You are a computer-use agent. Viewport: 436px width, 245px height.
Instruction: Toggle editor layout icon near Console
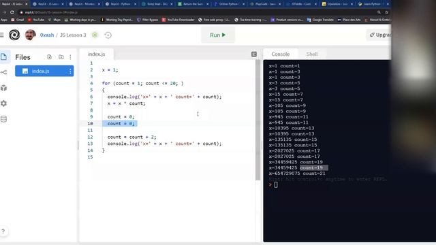(x=254, y=54)
